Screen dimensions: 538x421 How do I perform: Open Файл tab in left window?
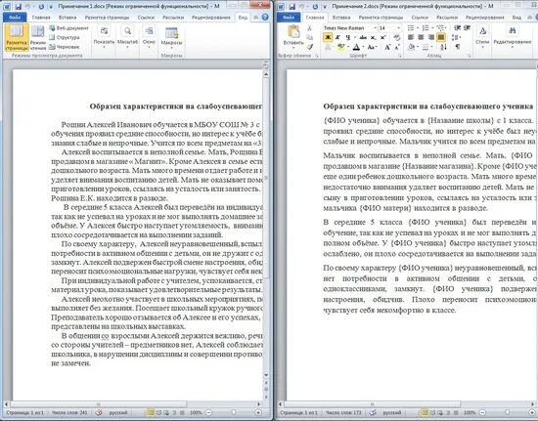tap(15, 18)
